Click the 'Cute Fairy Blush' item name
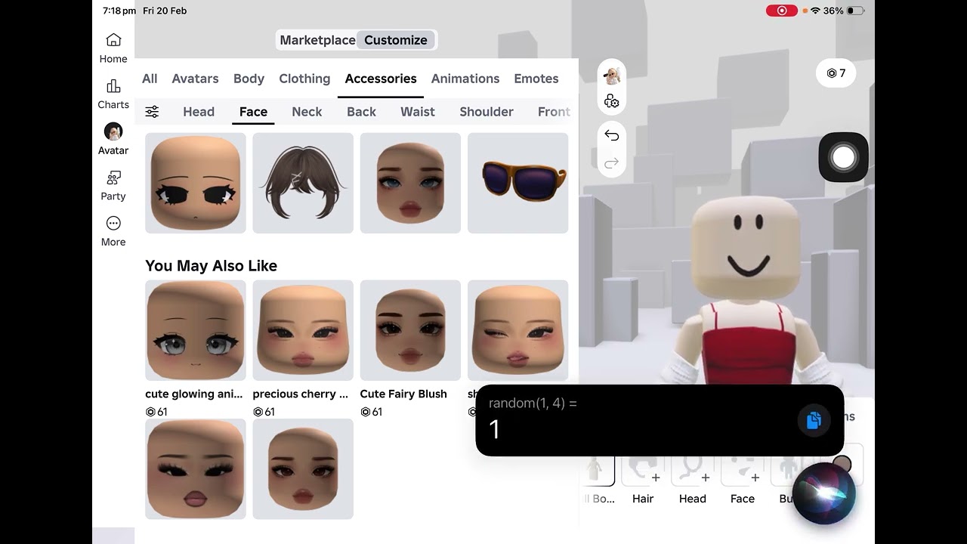 tap(403, 394)
